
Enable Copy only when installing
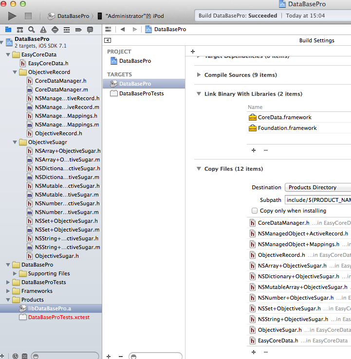click(255, 211)
